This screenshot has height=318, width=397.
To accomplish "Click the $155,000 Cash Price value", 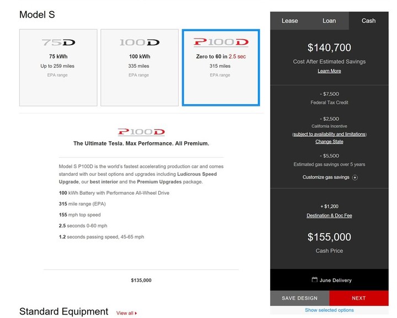I will pos(329,237).
